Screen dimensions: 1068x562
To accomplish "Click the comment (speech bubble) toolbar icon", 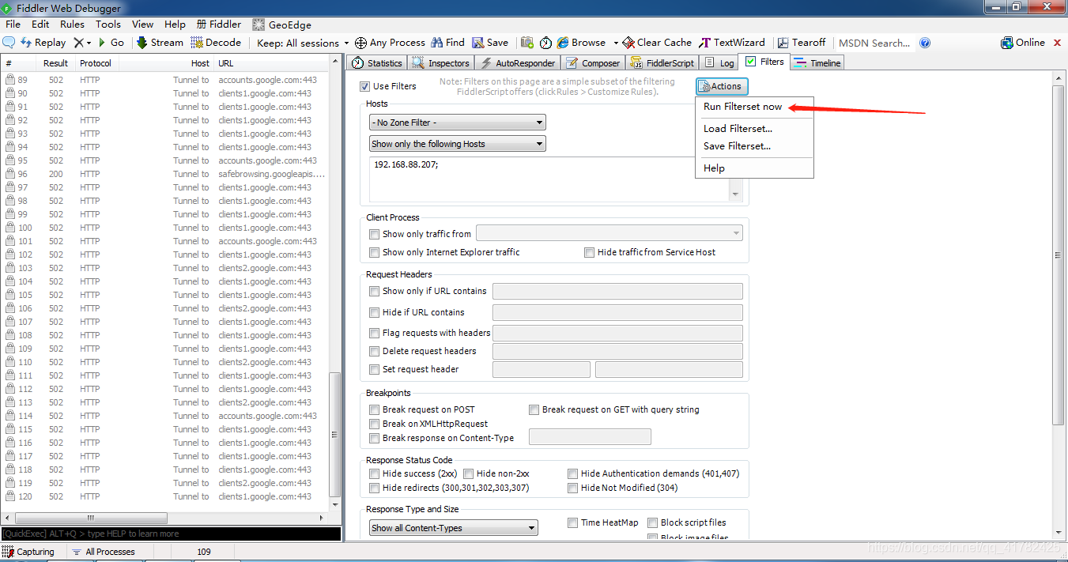I will (x=9, y=43).
